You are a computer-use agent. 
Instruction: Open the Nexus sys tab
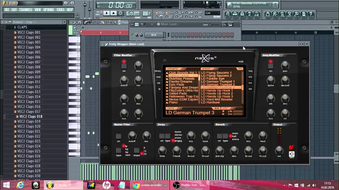(250, 89)
